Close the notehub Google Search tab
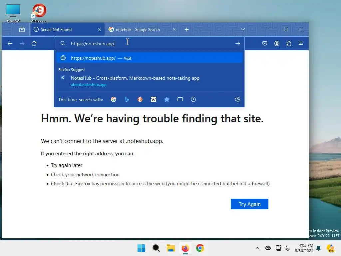 click(174, 29)
